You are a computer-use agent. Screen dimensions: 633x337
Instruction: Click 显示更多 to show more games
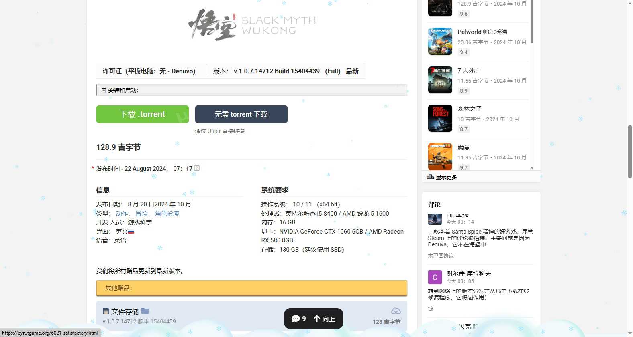point(446,177)
